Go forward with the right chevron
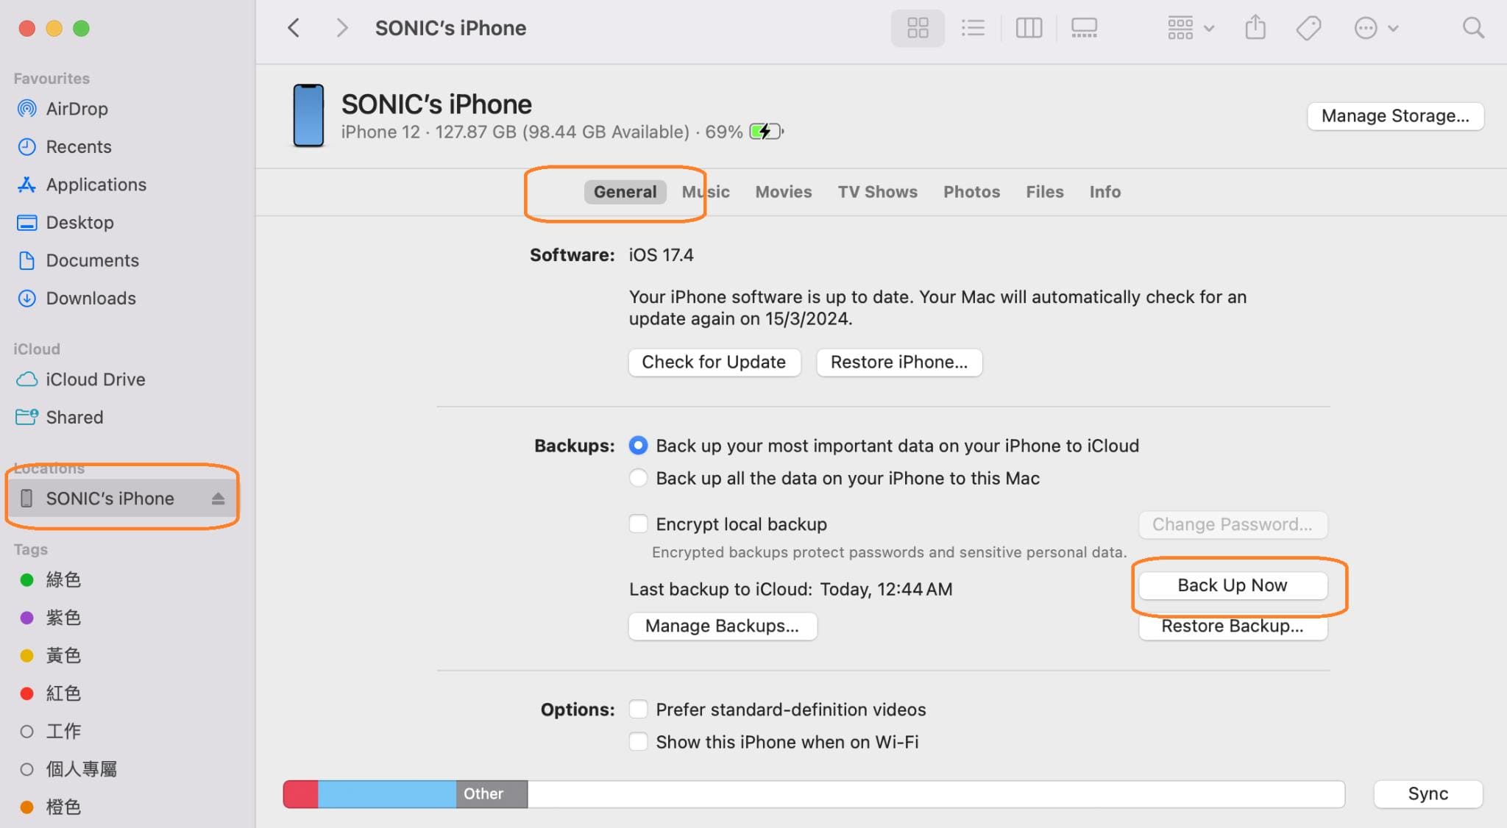 click(341, 28)
